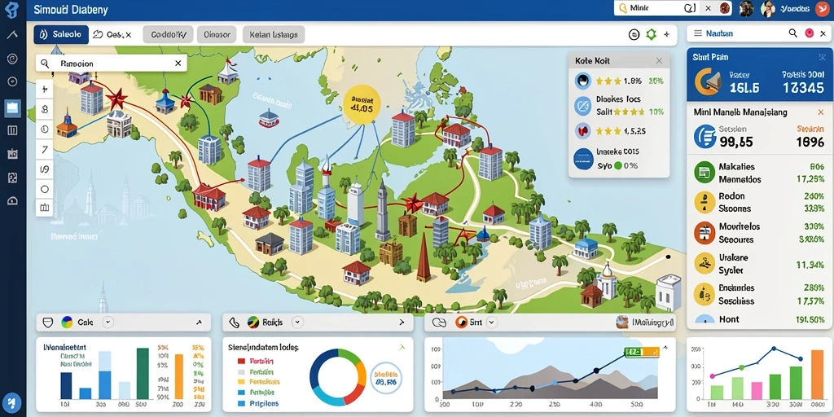Click the plus icon beside the green gear

click(x=666, y=34)
